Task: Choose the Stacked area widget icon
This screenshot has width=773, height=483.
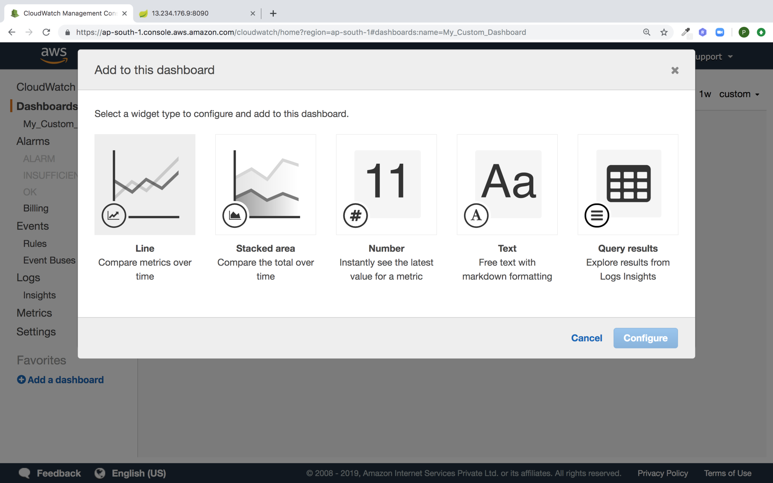Action: [x=265, y=185]
